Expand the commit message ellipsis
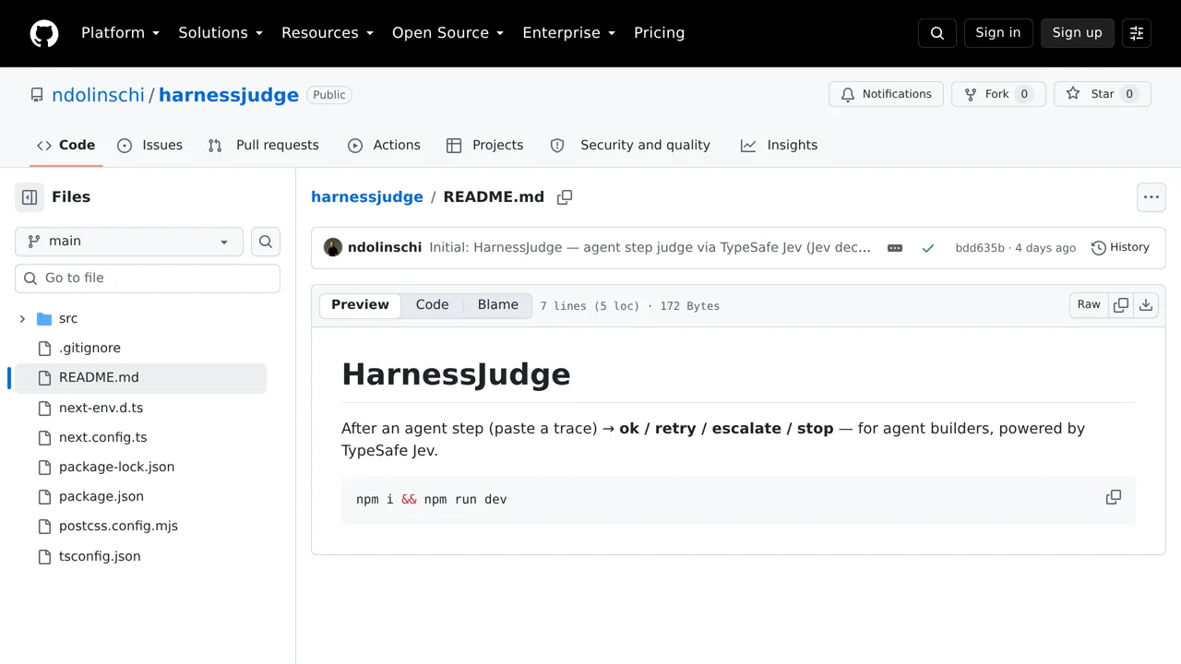The image size is (1181, 664). click(x=895, y=248)
